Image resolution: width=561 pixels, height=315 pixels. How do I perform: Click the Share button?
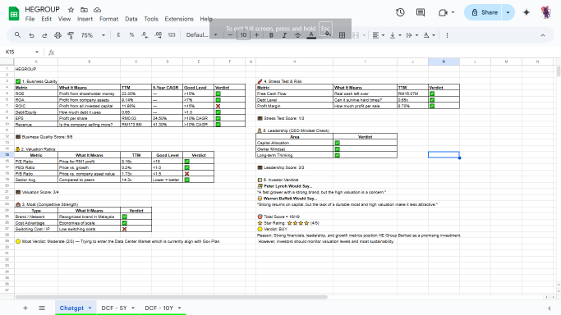[x=484, y=12]
